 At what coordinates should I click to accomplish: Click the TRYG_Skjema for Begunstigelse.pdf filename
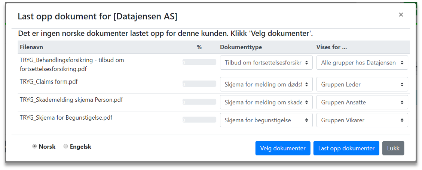(66, 118)
